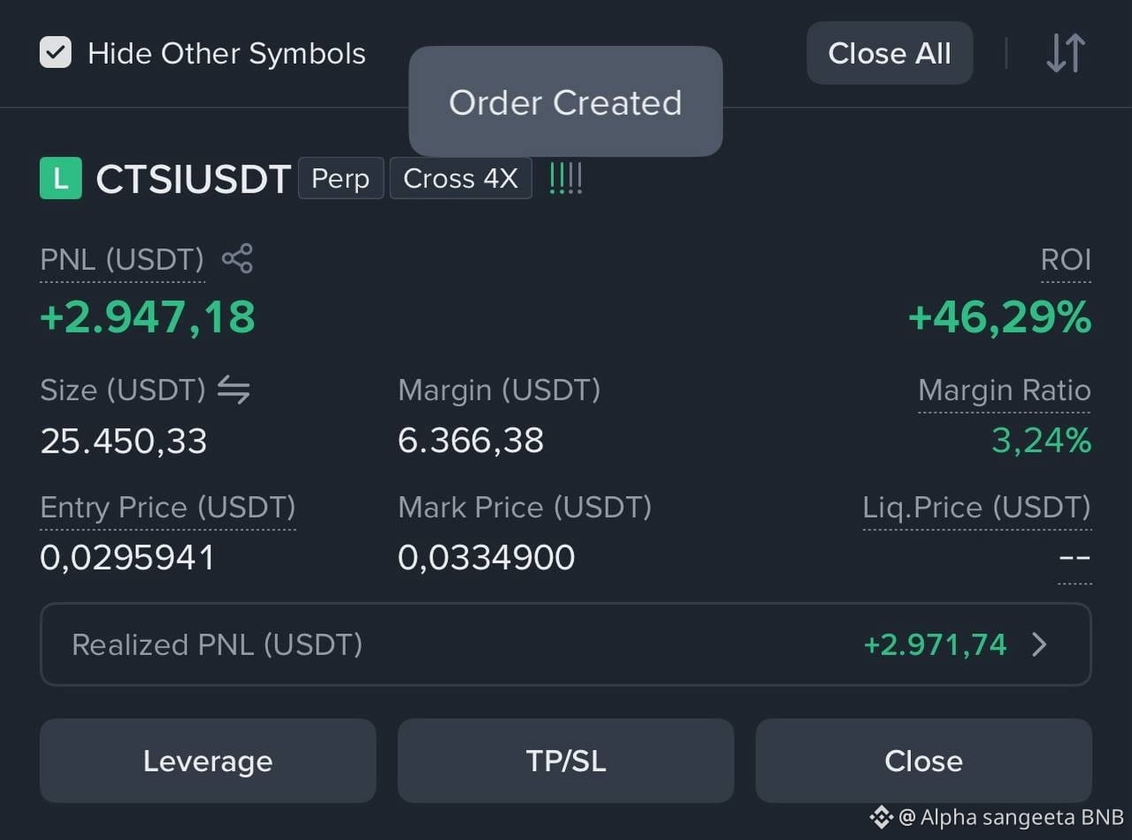Open the Leverage settings button

[208, 760]
